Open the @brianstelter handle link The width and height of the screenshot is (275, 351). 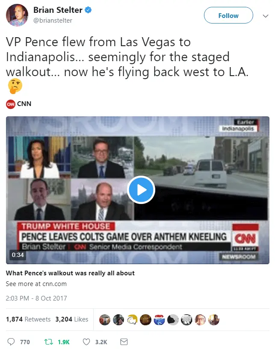pyautogui.click(x=53, y=21)
